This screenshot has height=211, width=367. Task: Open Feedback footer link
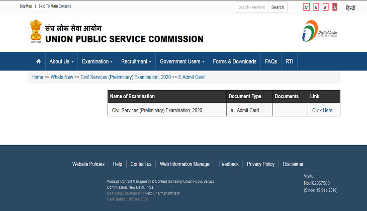229,164
